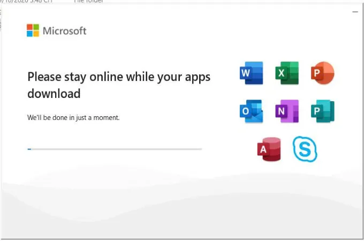
Task: Click the Excel app icon
Action: 287,73
